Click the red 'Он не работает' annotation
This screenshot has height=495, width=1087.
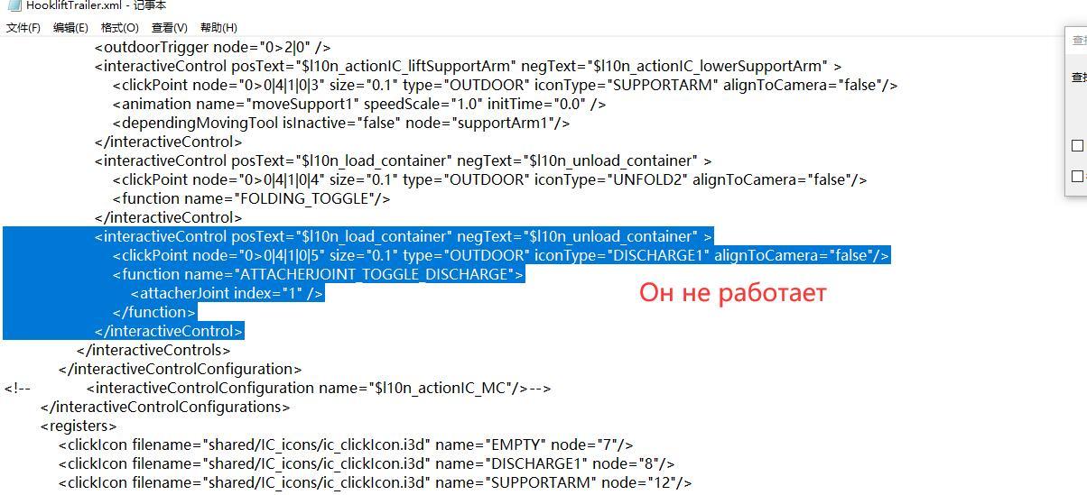732,293
